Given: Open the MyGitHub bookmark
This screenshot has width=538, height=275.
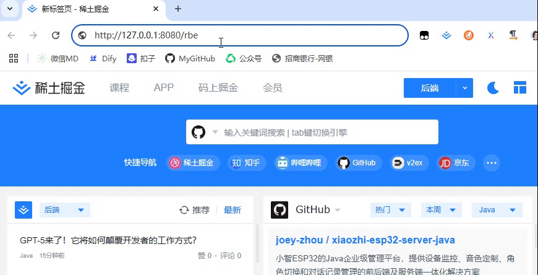Looking at the screenshot, I should click(190, 59).
